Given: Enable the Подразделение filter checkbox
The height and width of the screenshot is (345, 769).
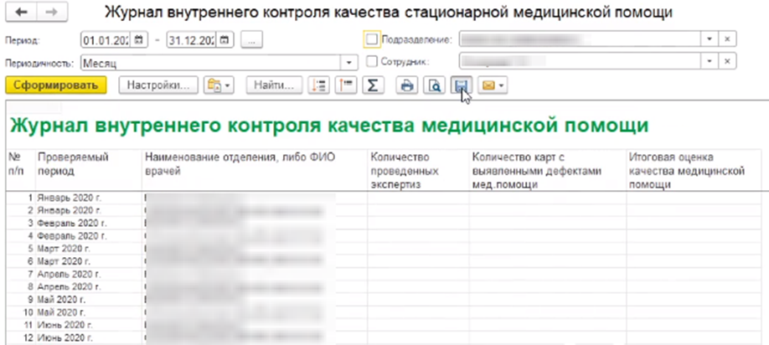Looking at the screenshot, I should (373, 39).
